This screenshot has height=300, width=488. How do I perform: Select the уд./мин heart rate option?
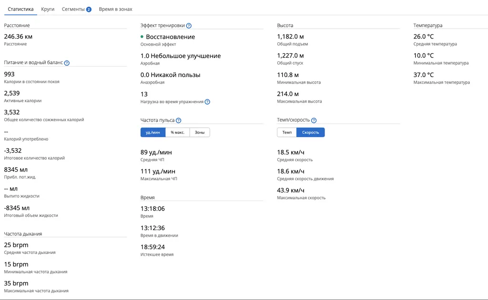tap(152, 132)
